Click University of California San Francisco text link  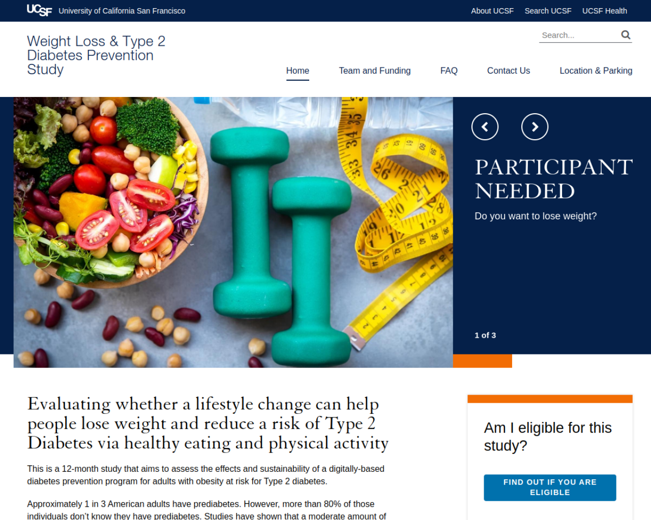(x=122, y=11)
